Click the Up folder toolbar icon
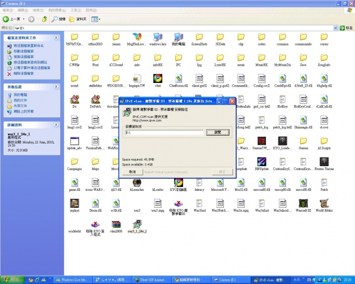355x284 pixels. click(x=44, y=19)
